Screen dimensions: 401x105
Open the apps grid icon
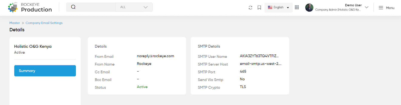click(297, 7)
